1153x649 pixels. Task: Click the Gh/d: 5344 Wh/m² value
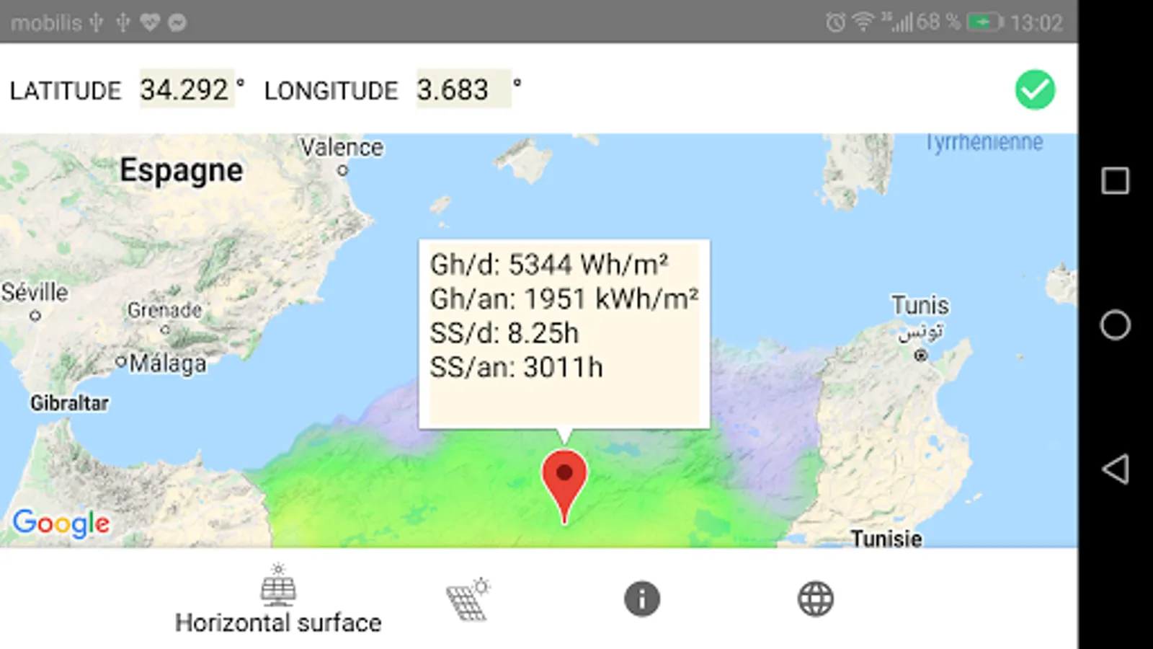(549, 265)
